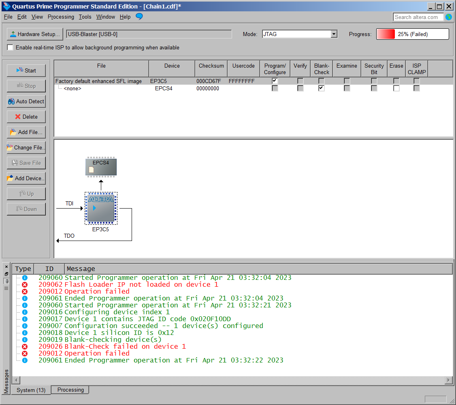The height and width of the screenshot is (405, 456).
Task: Click the Message column header in messages
Action: tap(258, 269)
